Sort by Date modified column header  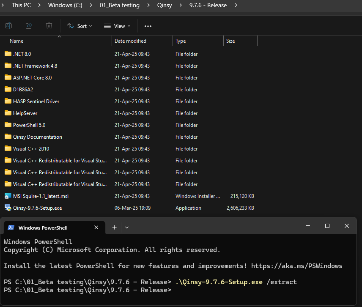click(x=130, y=41)
